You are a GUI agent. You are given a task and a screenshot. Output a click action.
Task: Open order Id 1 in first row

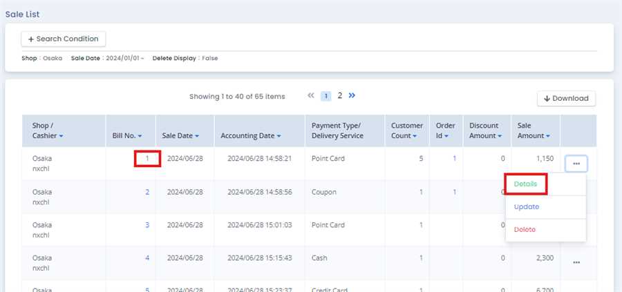(454, 158)
